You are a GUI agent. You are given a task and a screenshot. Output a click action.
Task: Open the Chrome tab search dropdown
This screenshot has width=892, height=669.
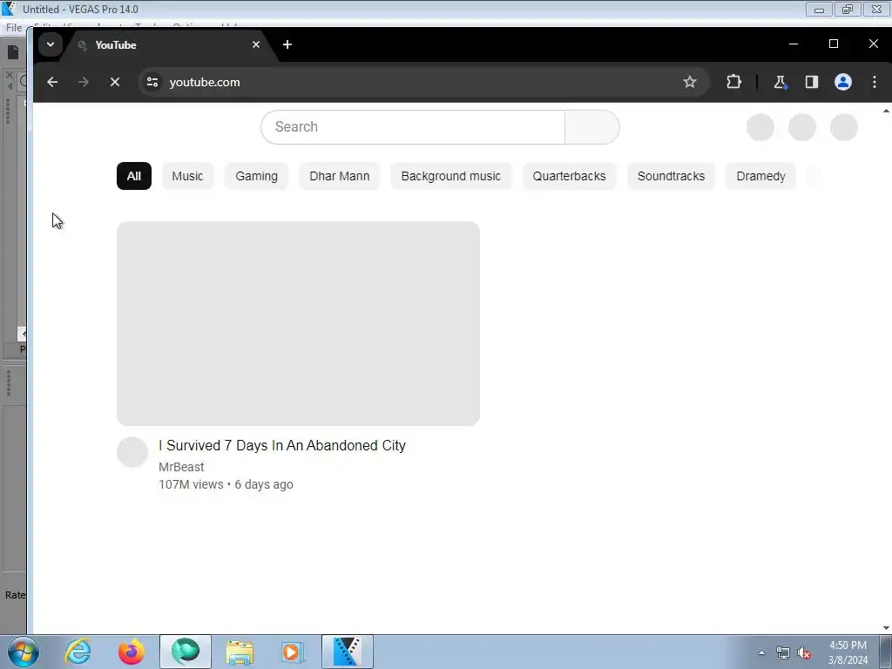pyautogui.click(x=51, y=44)
